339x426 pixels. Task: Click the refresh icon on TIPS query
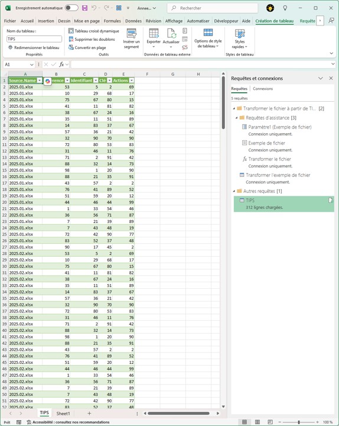[x=331, y=201]
